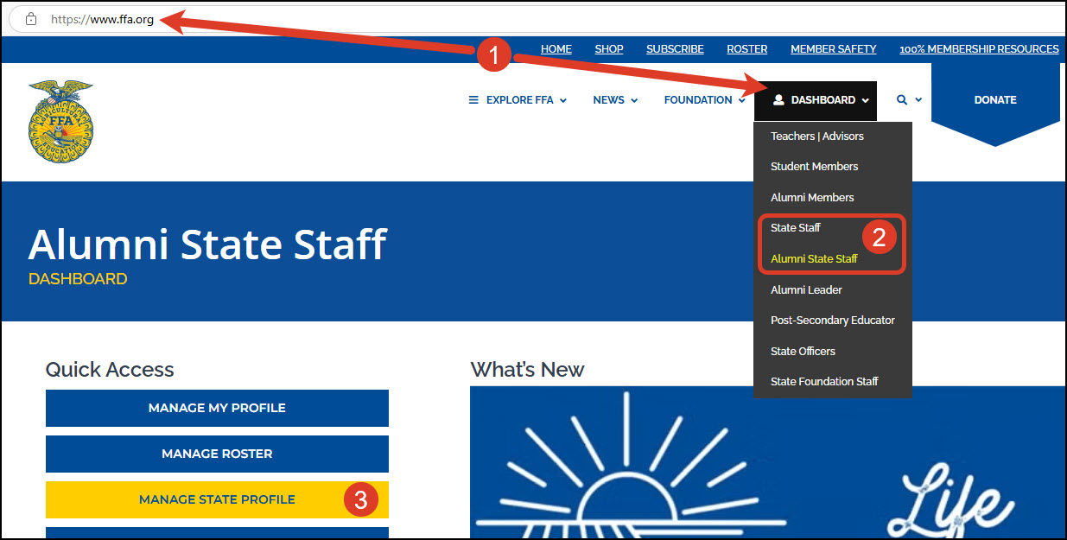Click the FFA emblem logo

tap(60, 123)
